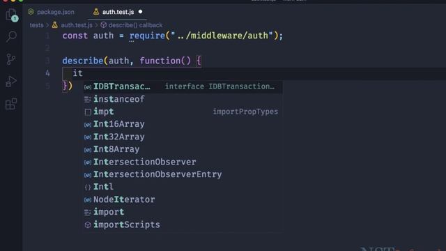
Task: Click the icon beside IntersectionObserverEntry
Action: tap(88, 174)
